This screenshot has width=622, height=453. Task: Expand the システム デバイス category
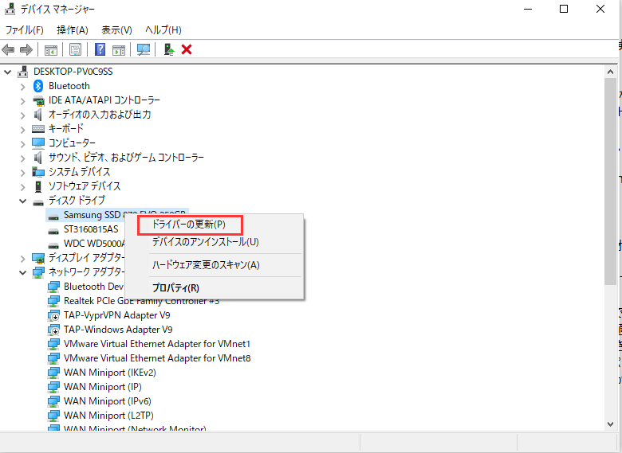pyautogui.click(x=22, y=172)
